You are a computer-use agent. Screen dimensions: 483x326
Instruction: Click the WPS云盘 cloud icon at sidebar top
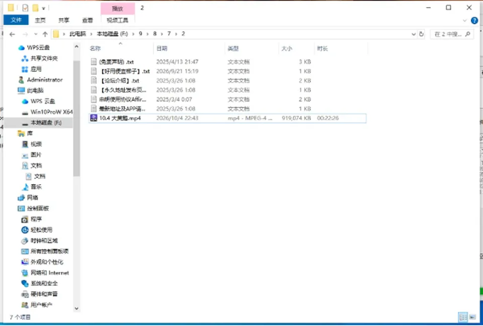(x=21, y=48)
